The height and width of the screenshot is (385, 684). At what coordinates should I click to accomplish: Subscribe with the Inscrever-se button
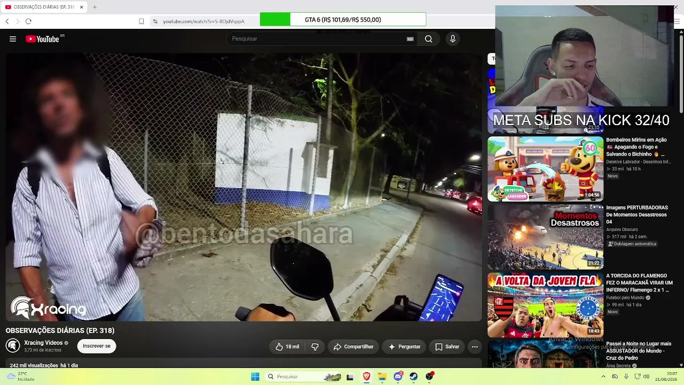pyautogui.click(x=97, y=346)
